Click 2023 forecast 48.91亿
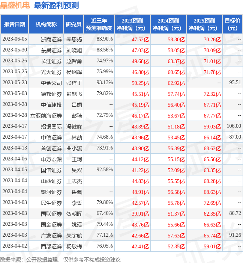243x263 pixels. coord(140,192)
